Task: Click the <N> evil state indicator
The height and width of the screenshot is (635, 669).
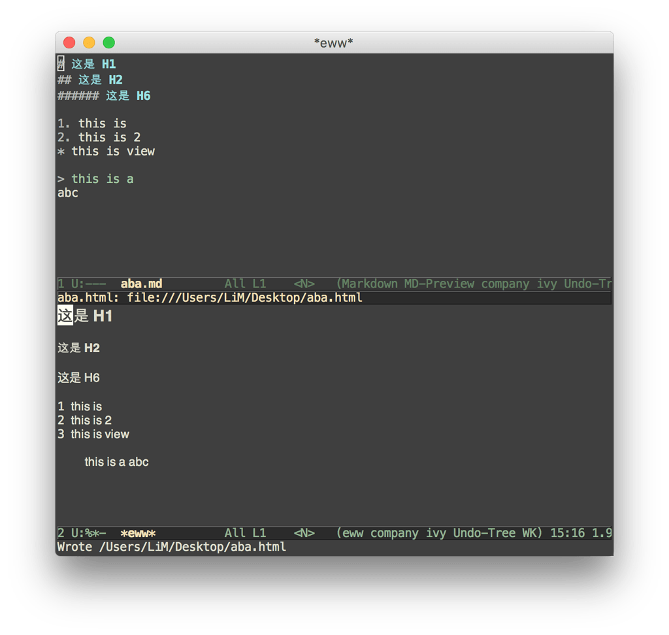Action: [x=304, y=284]
